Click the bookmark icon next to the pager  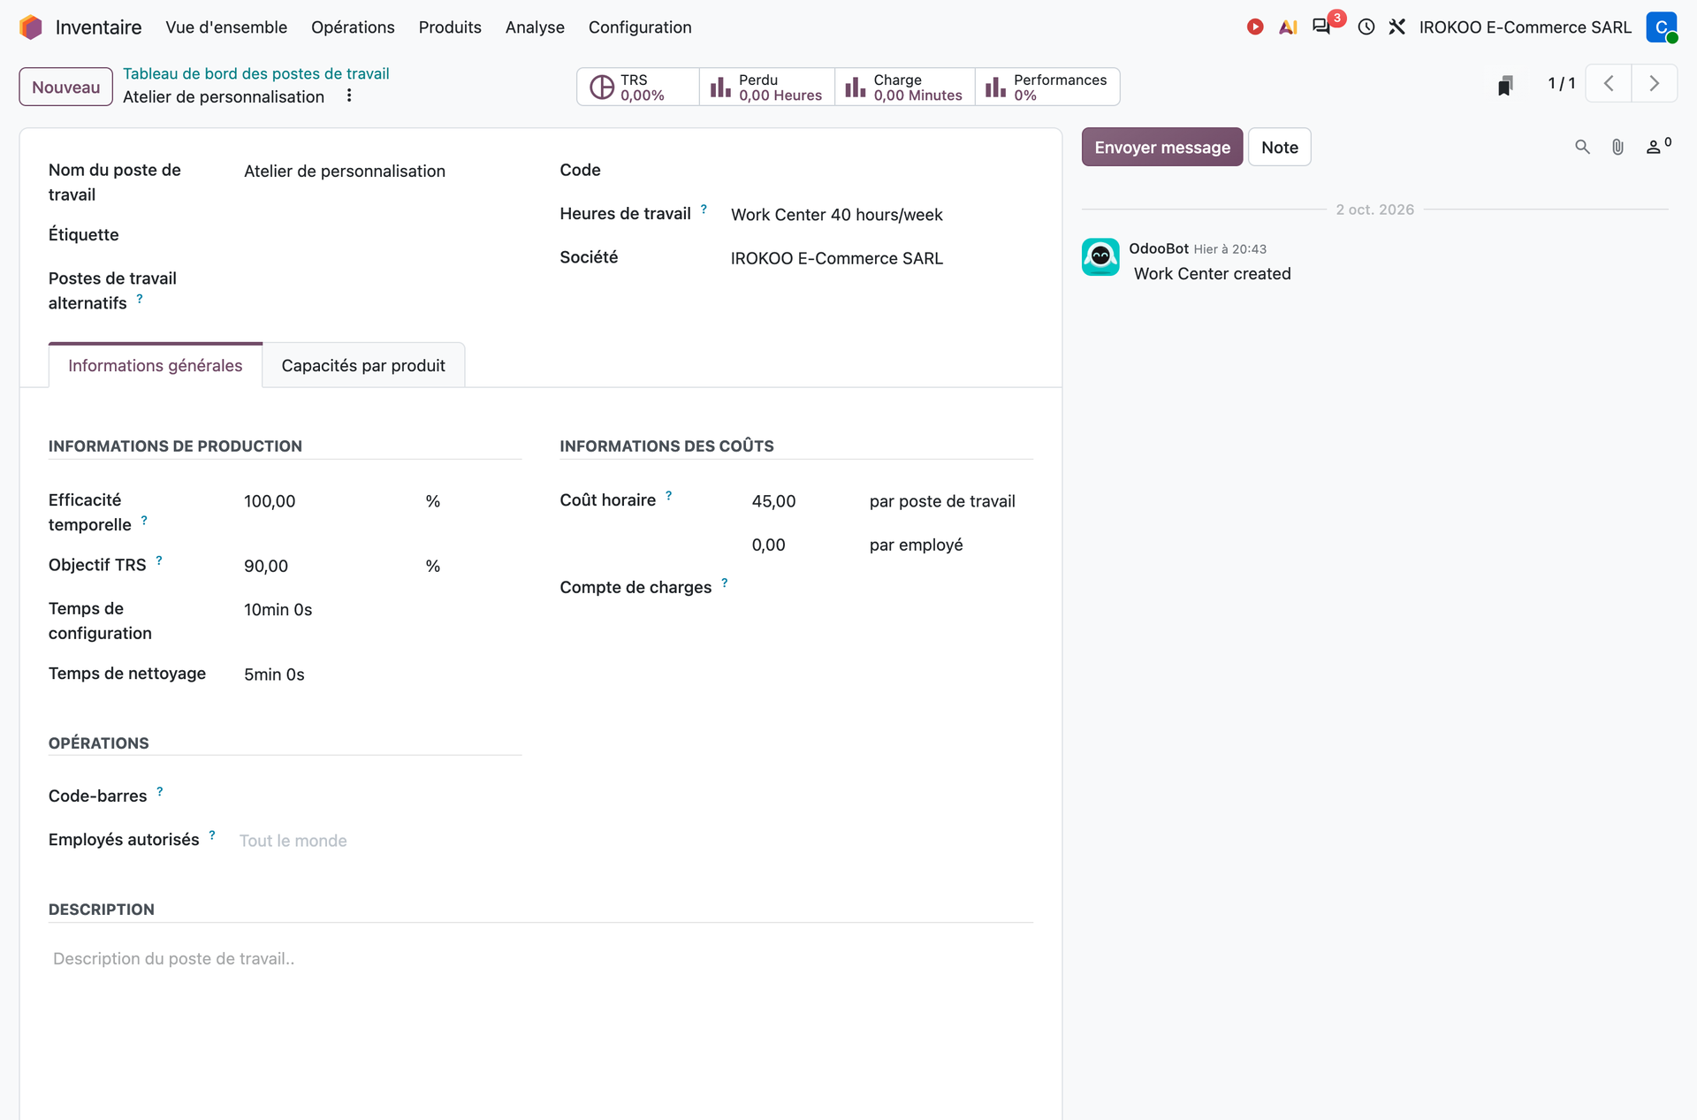click(x=1505, y=85)
